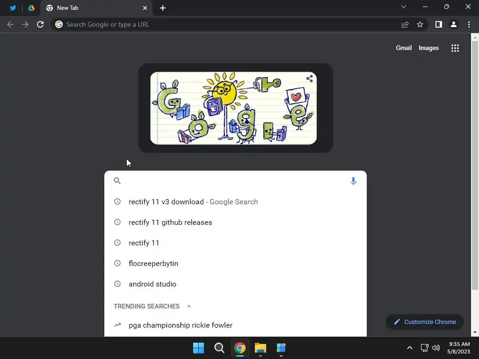
Task: Open the Windows Start menu
Action: (x=198, y=348)
